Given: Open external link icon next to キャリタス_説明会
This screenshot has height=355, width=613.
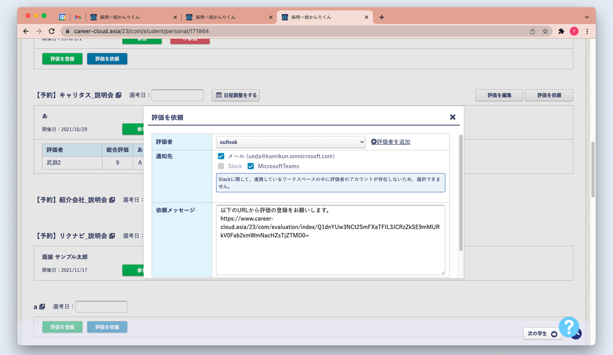Looking at the screenshot, I should point(118,95).
